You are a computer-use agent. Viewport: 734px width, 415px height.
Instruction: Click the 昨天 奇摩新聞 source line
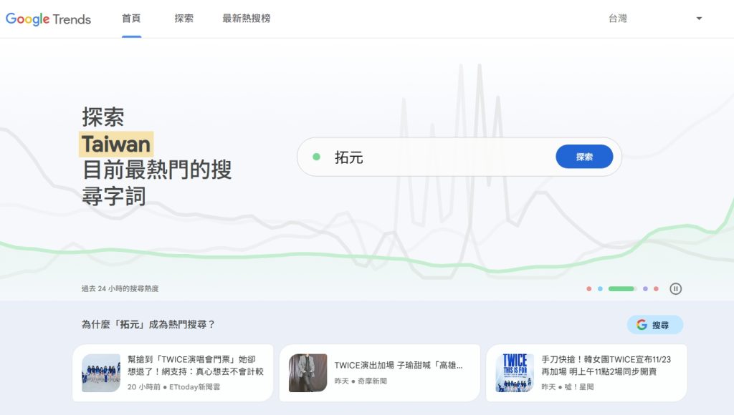pyautogui.click(x=361, y=381)
